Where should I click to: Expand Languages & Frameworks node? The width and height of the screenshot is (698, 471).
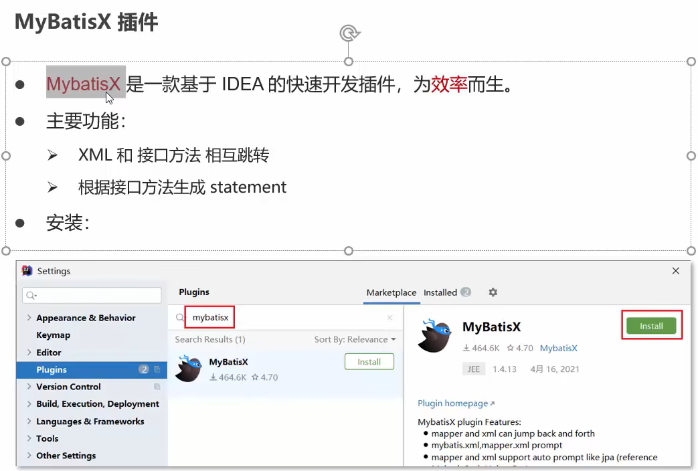tap(29, 421)
